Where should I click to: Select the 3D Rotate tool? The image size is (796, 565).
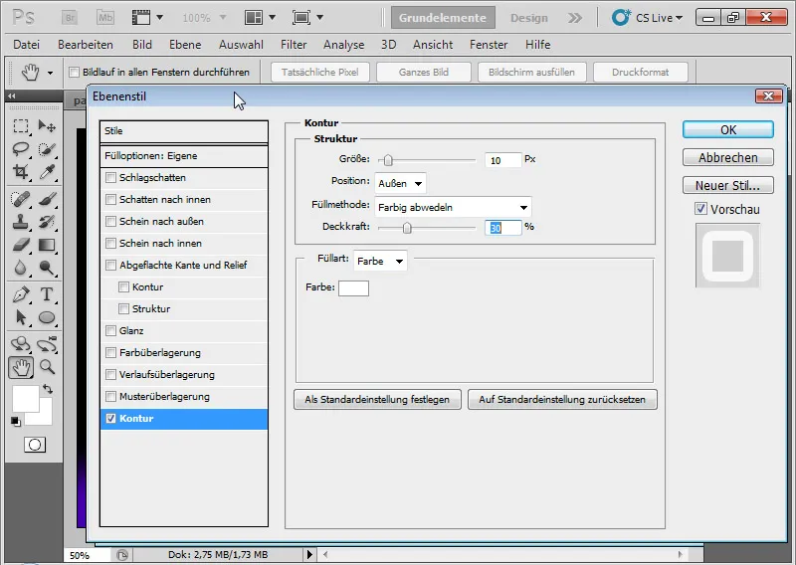[x=21, y=344]
